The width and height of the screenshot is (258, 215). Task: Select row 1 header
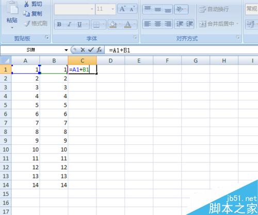6,69
